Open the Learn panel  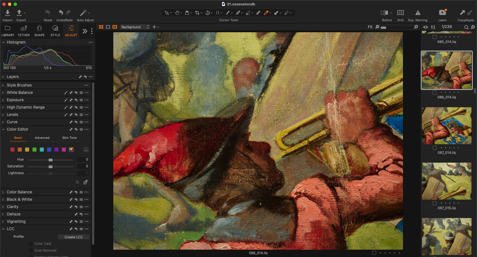443,12
